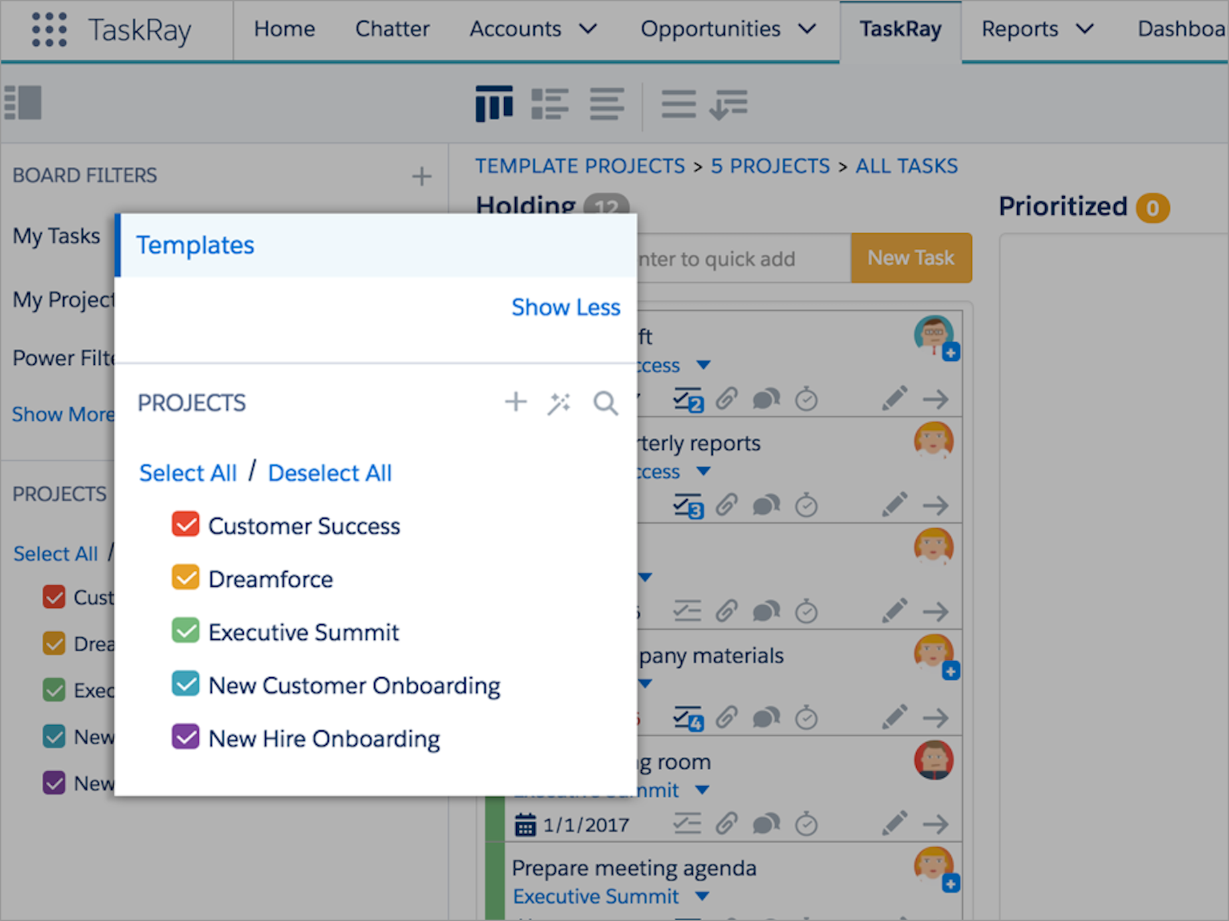The width and height of the screenshot is (1229, 921).
Task: Uncheck New Customer Onboarding in popup
Action: 185,683
